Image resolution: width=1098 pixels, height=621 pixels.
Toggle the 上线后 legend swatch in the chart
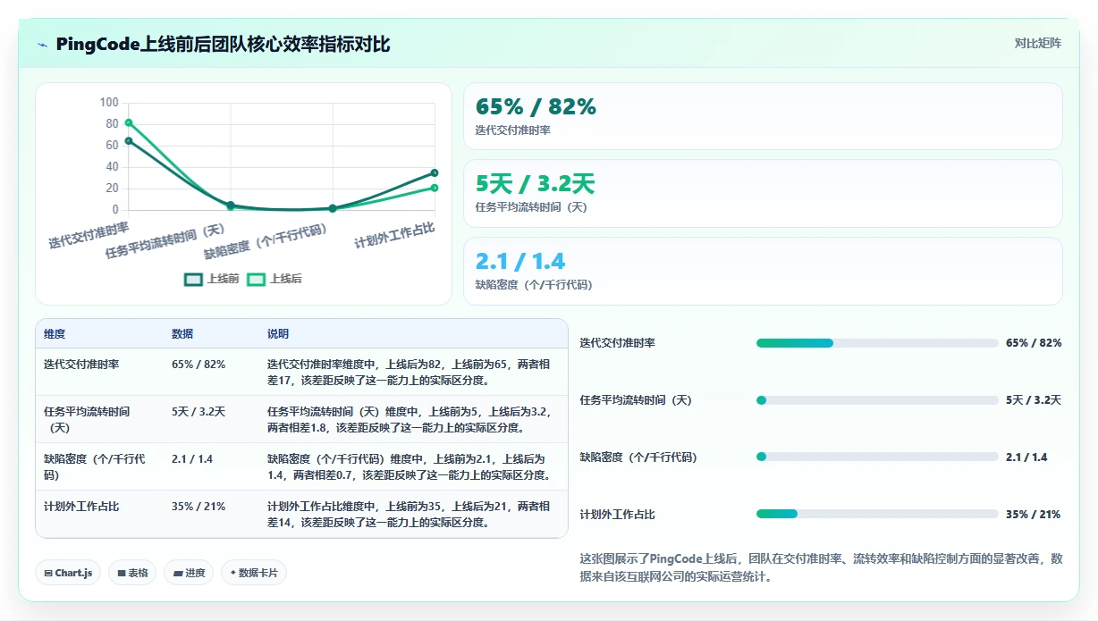(x=257, y=279)
